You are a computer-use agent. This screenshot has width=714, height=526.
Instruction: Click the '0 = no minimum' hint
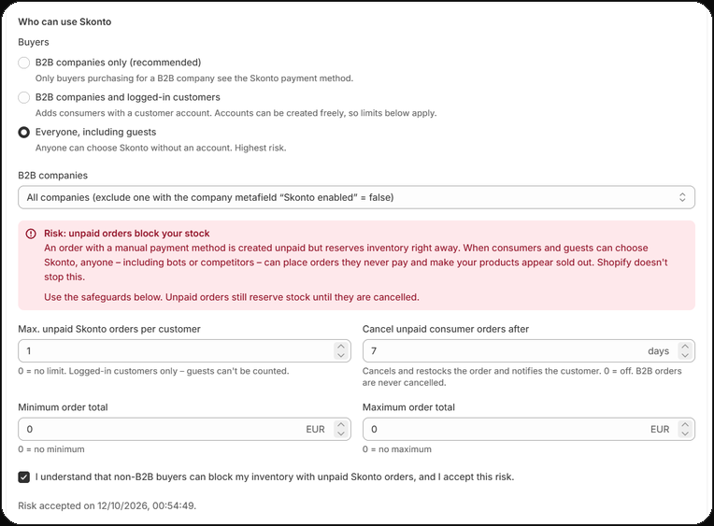(51, 449)
